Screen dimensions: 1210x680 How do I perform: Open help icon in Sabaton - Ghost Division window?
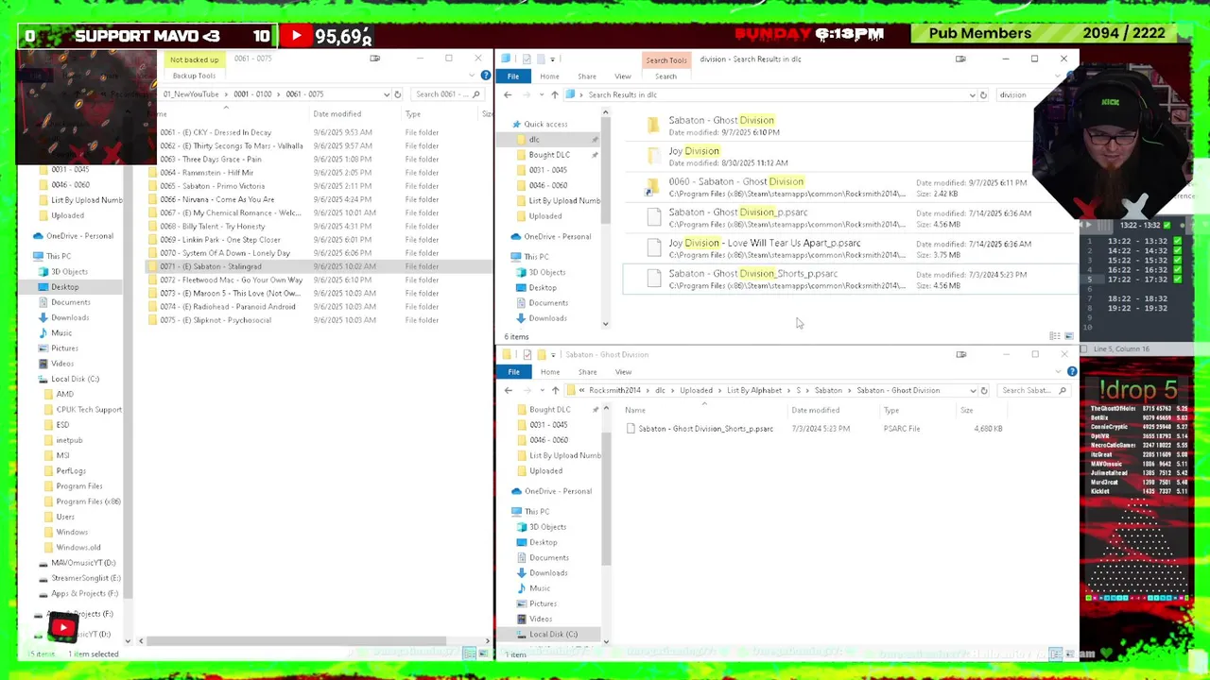[1072, 371]
